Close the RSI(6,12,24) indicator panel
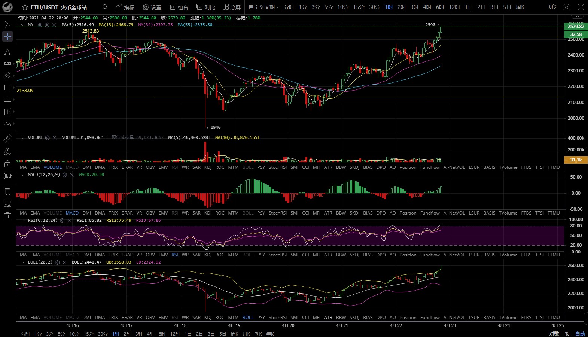 69,221
